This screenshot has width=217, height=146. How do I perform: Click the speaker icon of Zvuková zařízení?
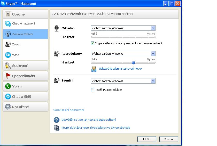click(8, 34)
